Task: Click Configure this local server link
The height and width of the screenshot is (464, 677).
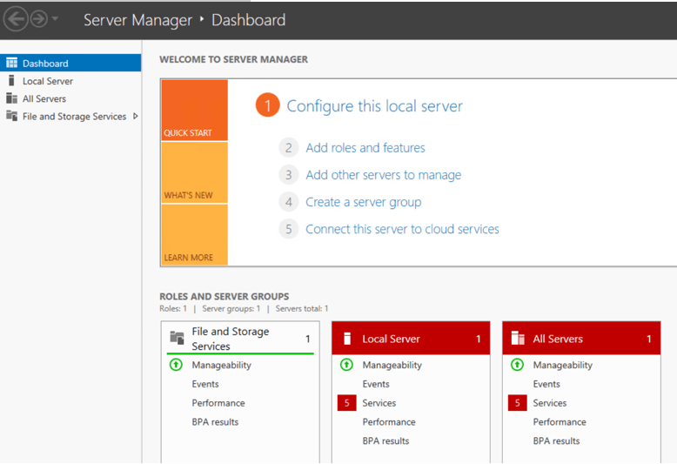Action: (374, 106)
